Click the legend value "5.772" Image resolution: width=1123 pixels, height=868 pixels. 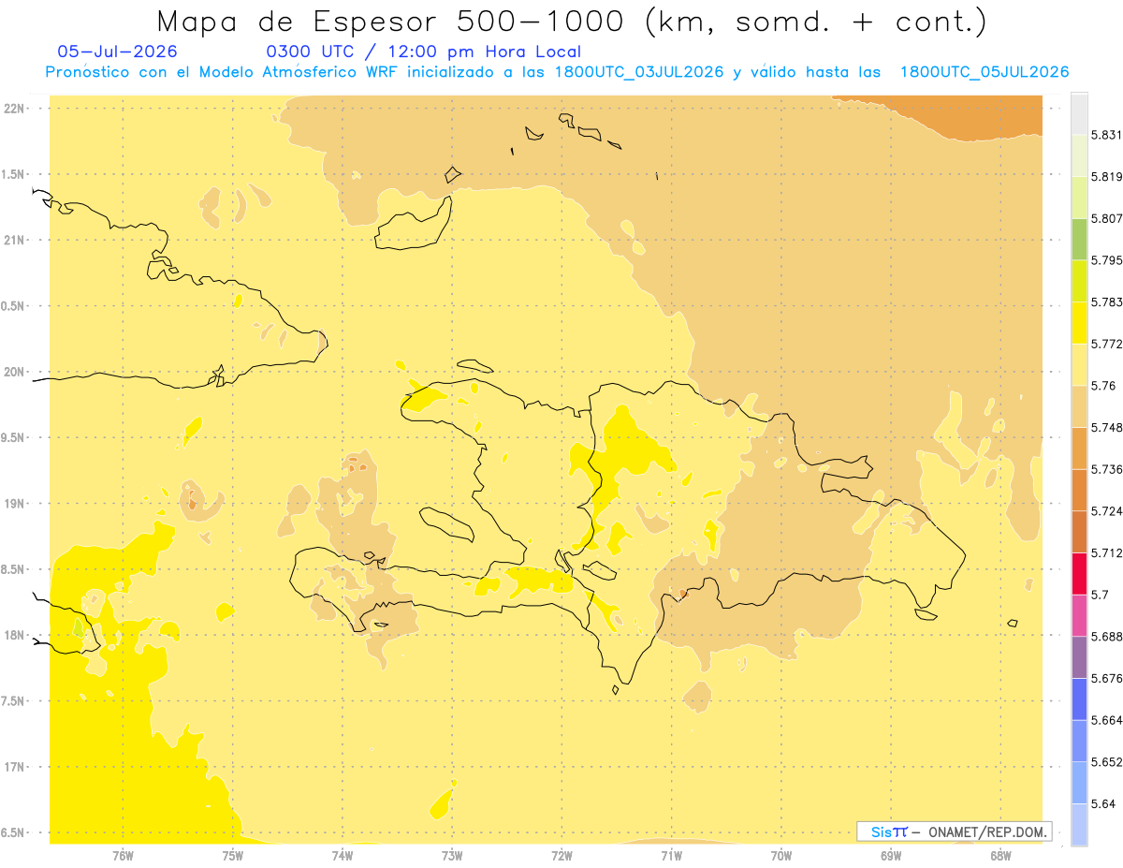tap(1106, 344)
